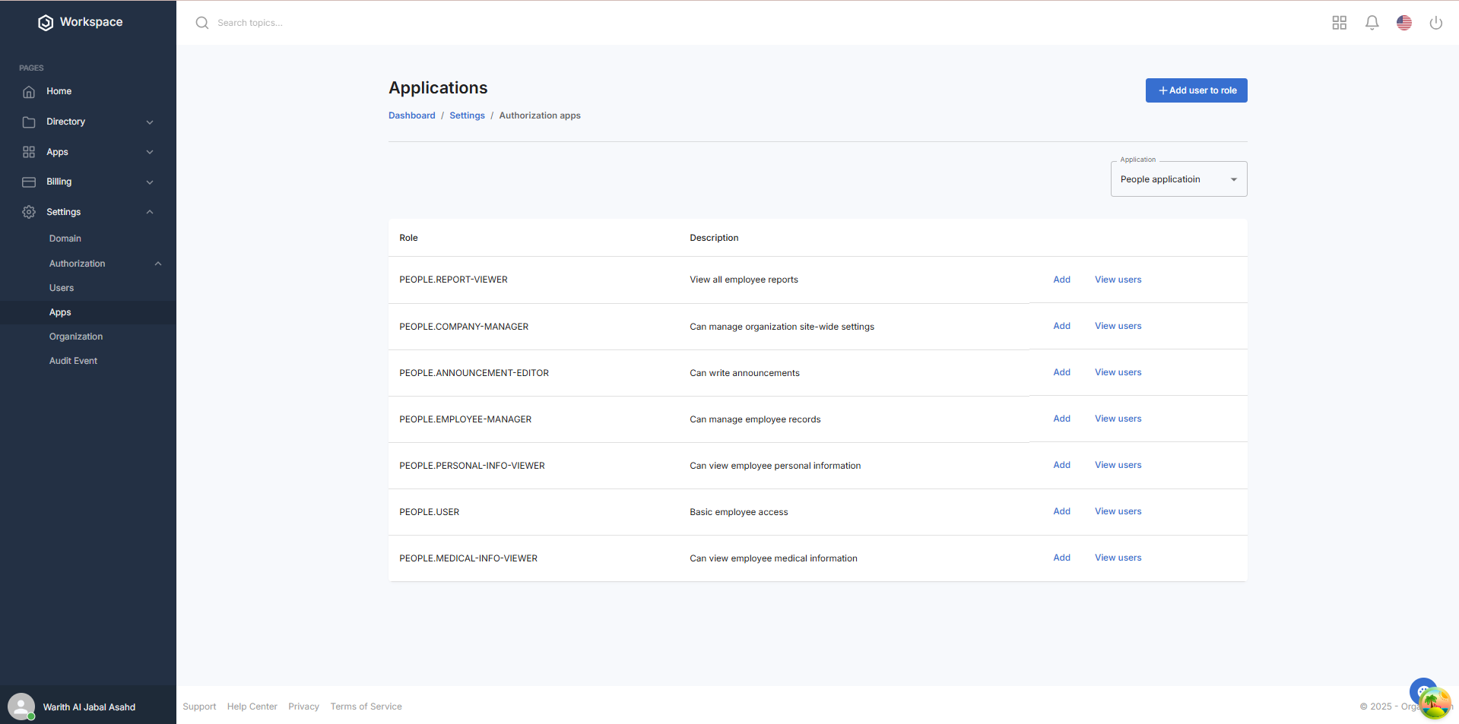Click the Workspace logo icon
The height and width of the screenshot is (724, 1459).
point(46,23)
